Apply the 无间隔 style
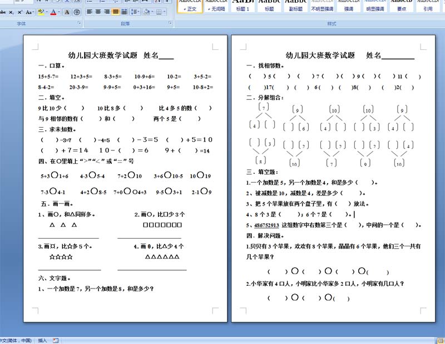Screen dimensions: 445x344 click(216, 6)
